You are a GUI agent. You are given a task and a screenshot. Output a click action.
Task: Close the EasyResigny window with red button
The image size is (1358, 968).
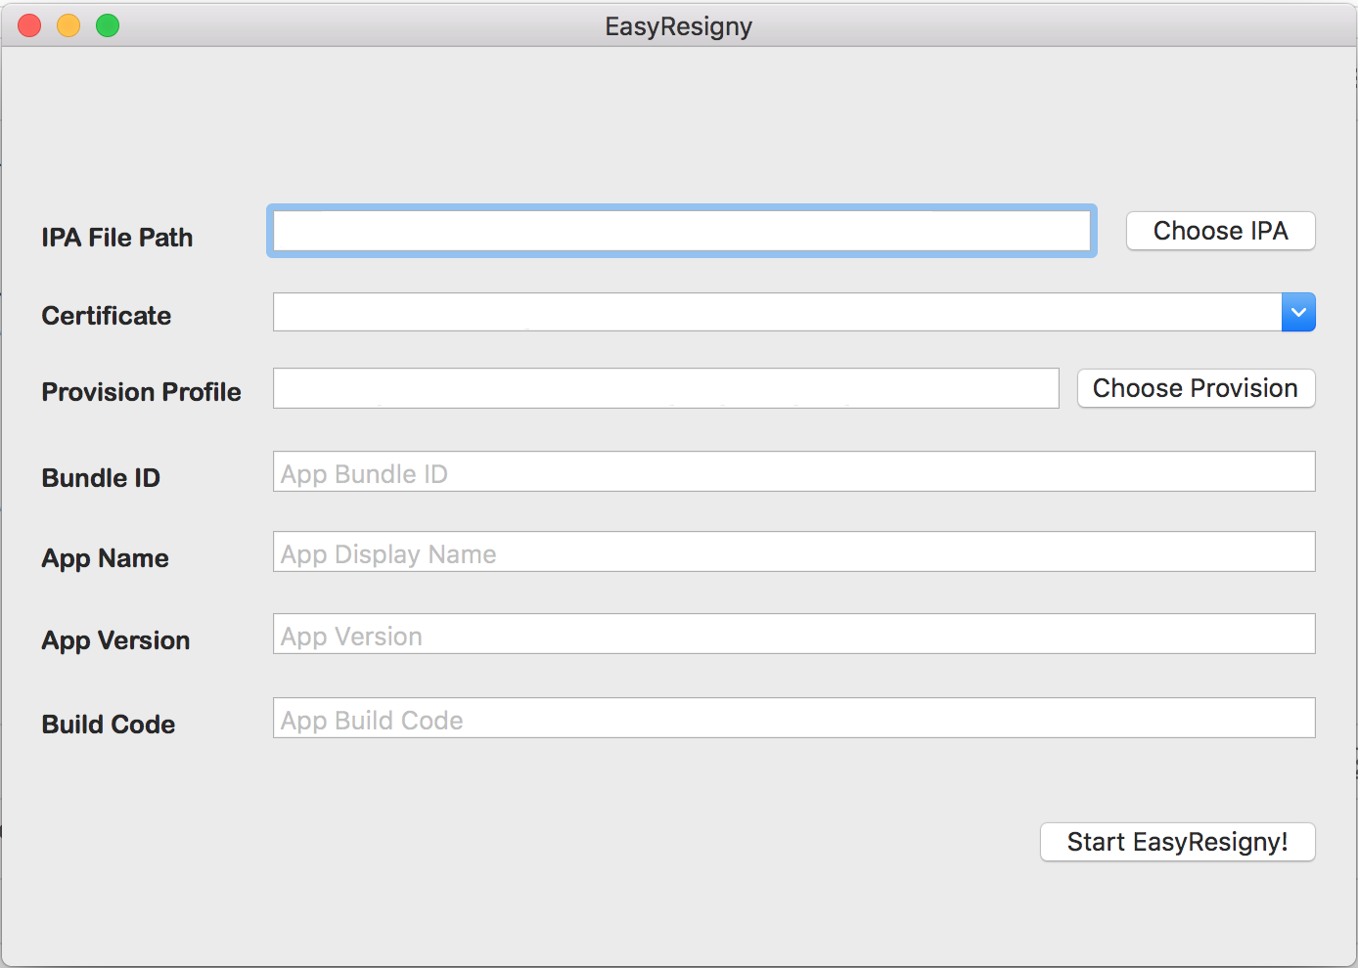point(29,26)
